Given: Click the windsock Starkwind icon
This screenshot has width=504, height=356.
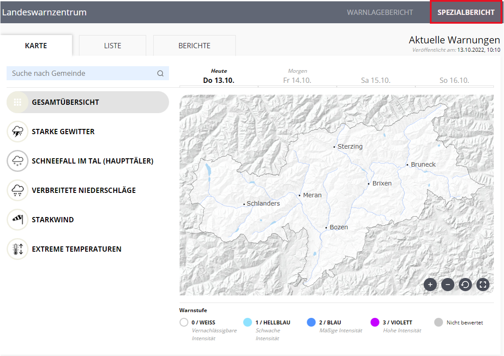Looking at the screenshot, I should pos(18,220).
